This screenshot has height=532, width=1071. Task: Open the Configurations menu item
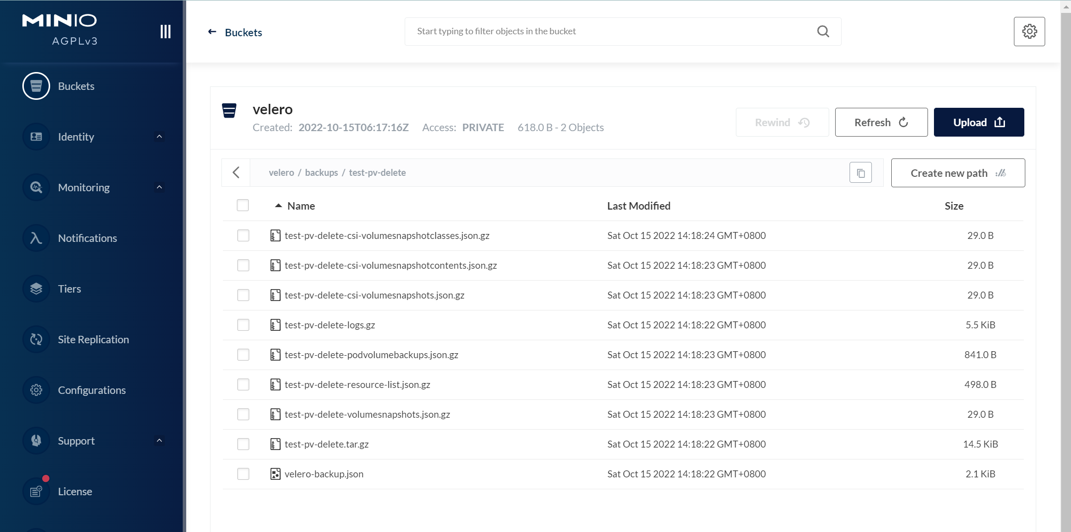92,390
